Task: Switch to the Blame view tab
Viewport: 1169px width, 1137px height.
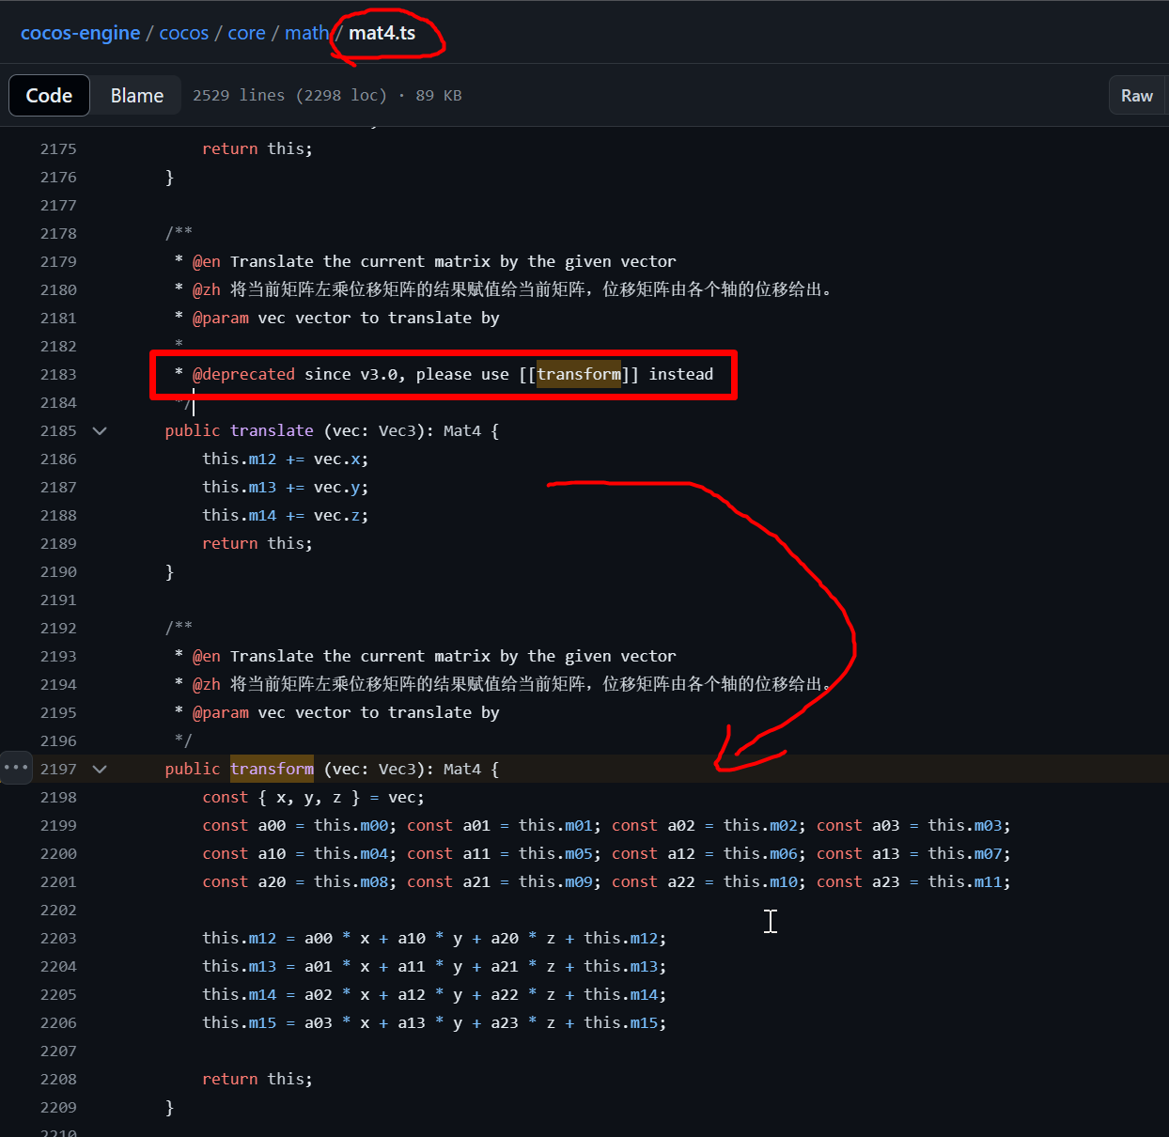Action: [137, 95]
